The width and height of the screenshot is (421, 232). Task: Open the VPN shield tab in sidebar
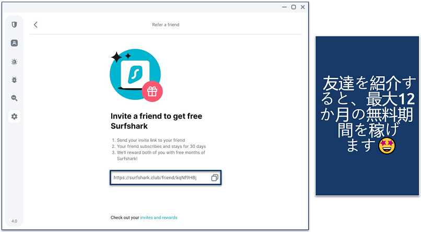click(x=14, y=25)
